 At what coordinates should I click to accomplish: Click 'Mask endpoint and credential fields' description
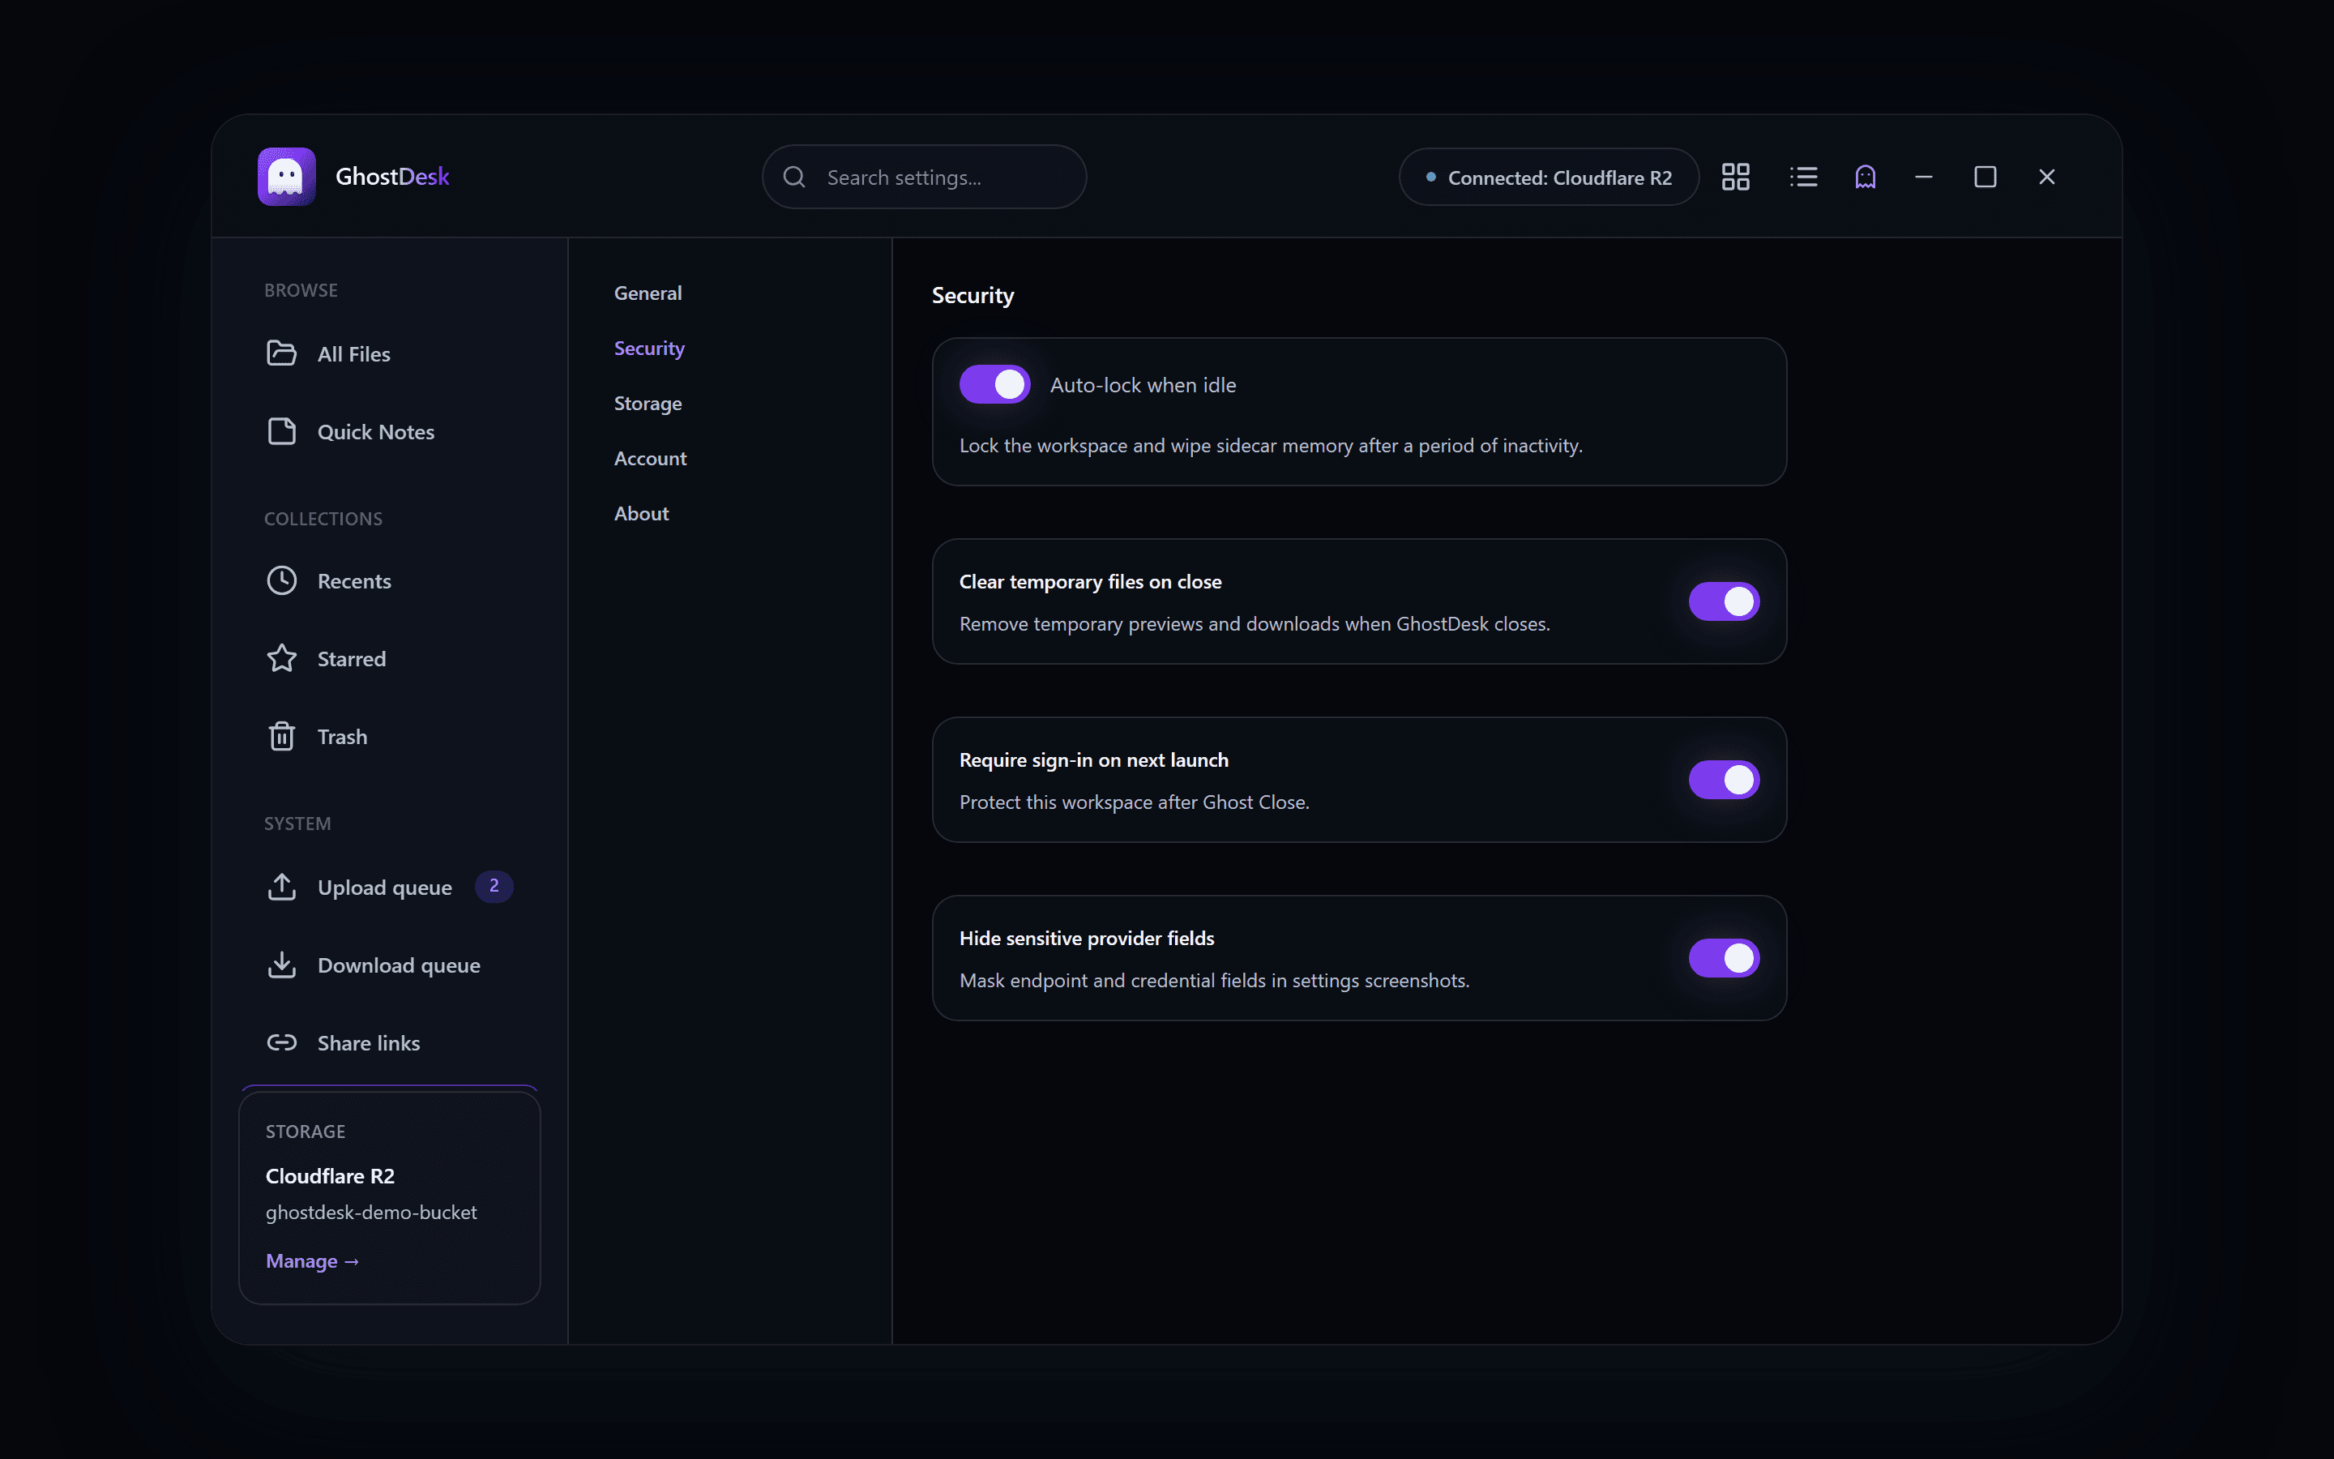tap(1214, 981)
